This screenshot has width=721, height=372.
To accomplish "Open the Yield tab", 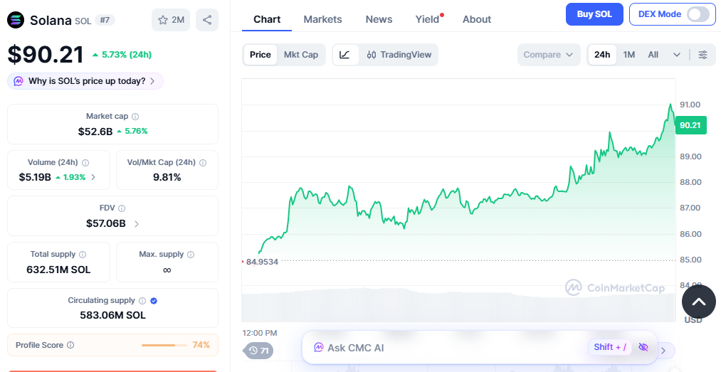I will coord(428,19).
